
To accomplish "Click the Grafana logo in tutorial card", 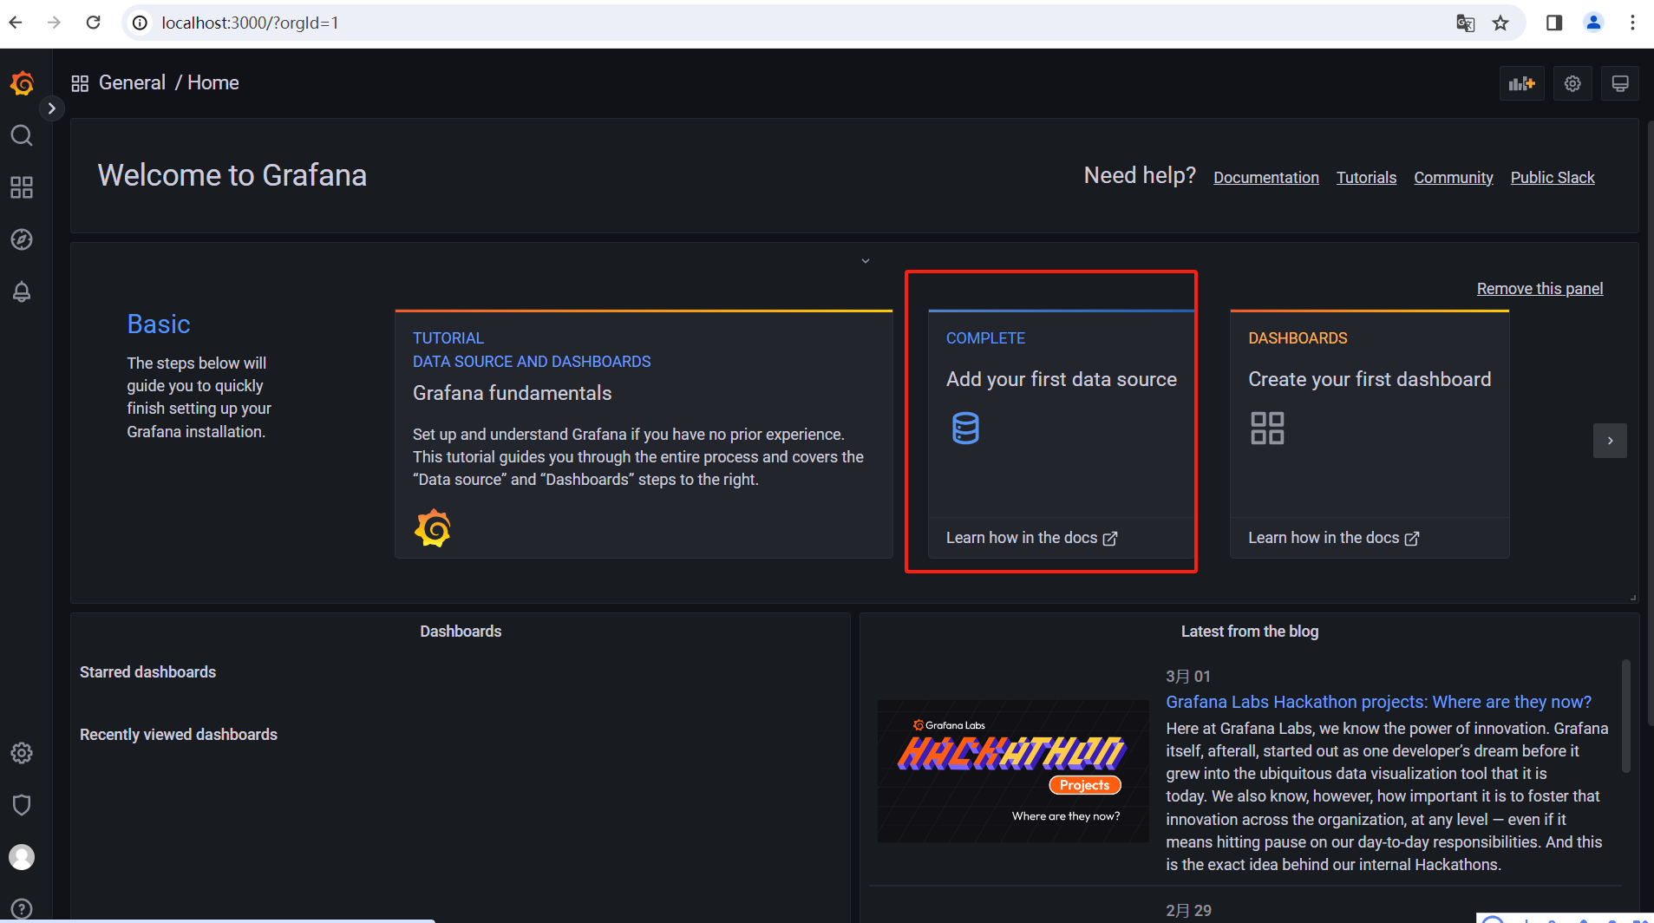I will (x=433, y=528).
